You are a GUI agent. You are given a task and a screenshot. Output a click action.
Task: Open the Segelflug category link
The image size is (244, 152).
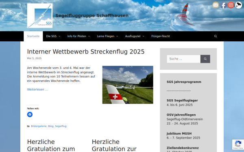(x=61, y=126)
